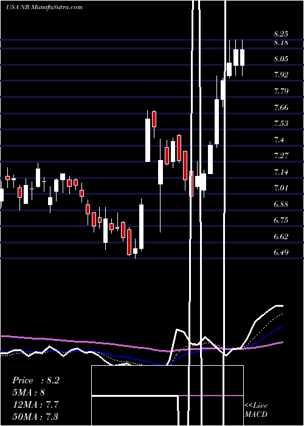Screen dimensions: 304x426
Task: Click the 7.79 price axis label
Action: pos(281,91)
